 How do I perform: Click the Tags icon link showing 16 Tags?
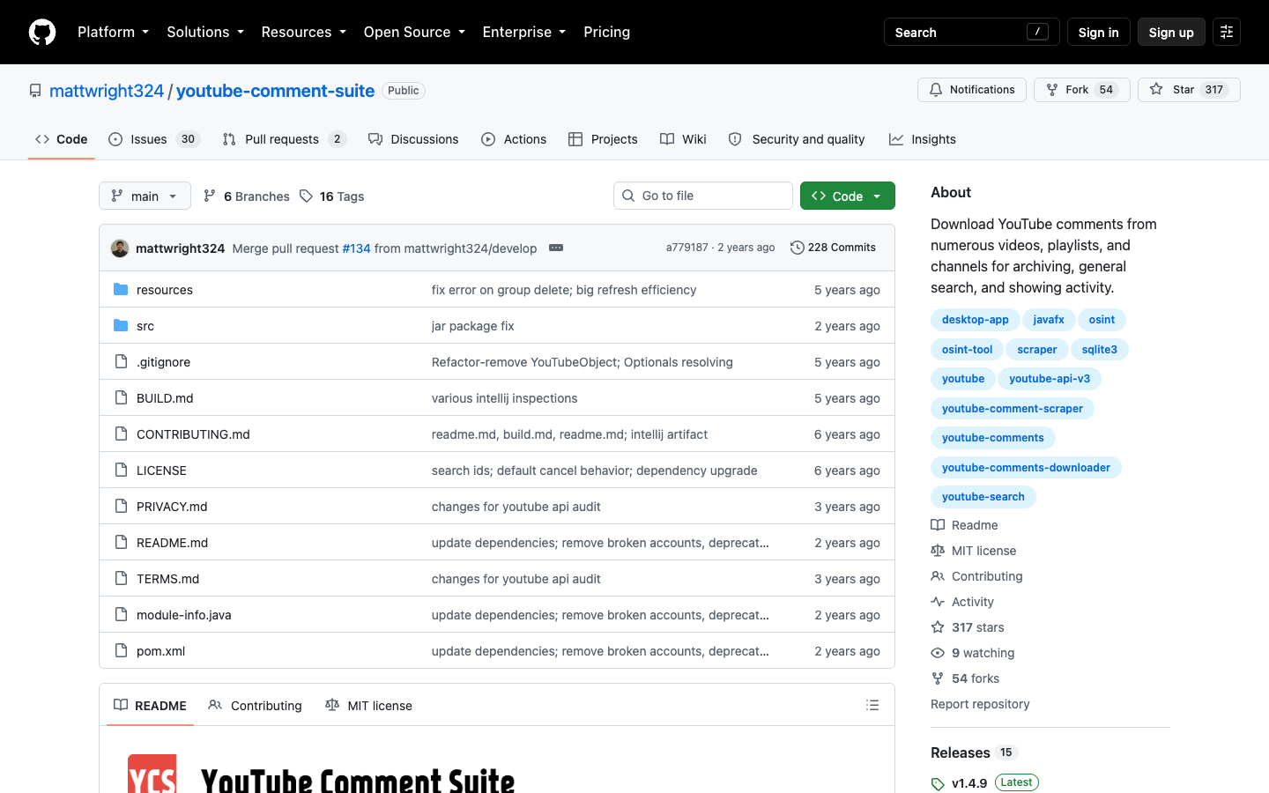331,196
